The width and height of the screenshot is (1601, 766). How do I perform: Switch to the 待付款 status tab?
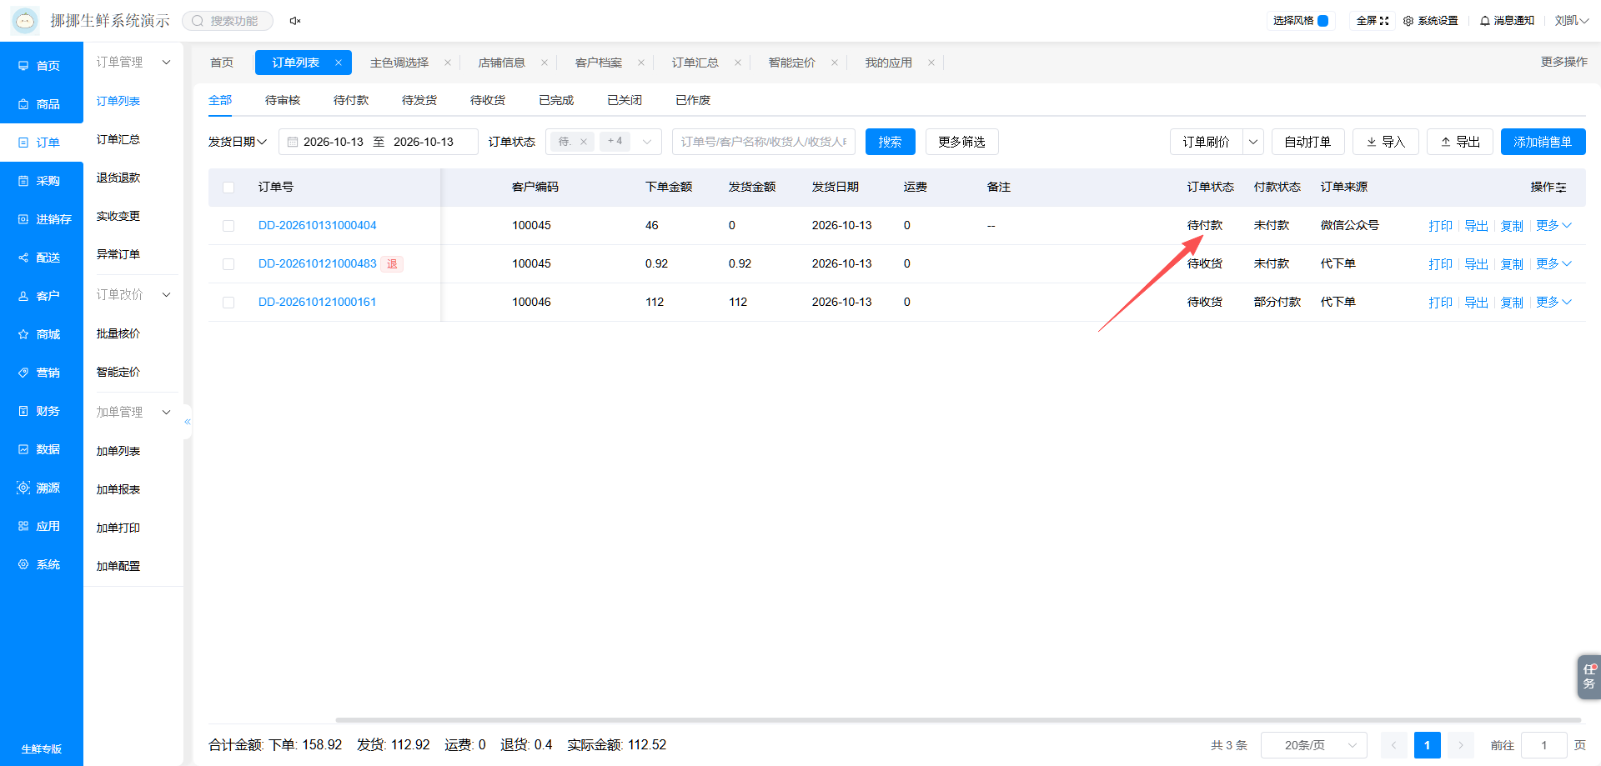point(351,100)
